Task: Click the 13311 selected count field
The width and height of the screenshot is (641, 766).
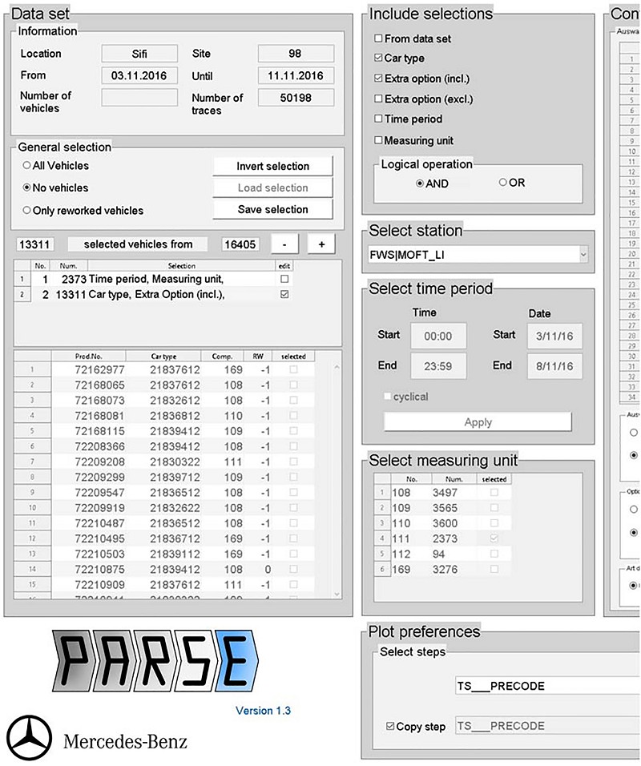Action: click(34, 244)
